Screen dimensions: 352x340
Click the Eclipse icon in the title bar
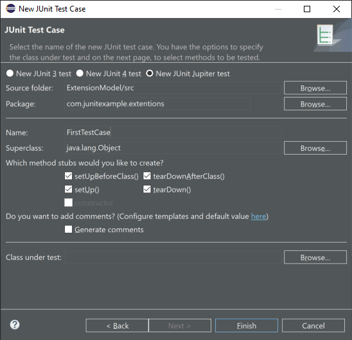(10, 9)
